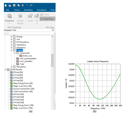The image size is (137, 119).
Task: Click the green losses curve in plot
Action: [100, 99]
